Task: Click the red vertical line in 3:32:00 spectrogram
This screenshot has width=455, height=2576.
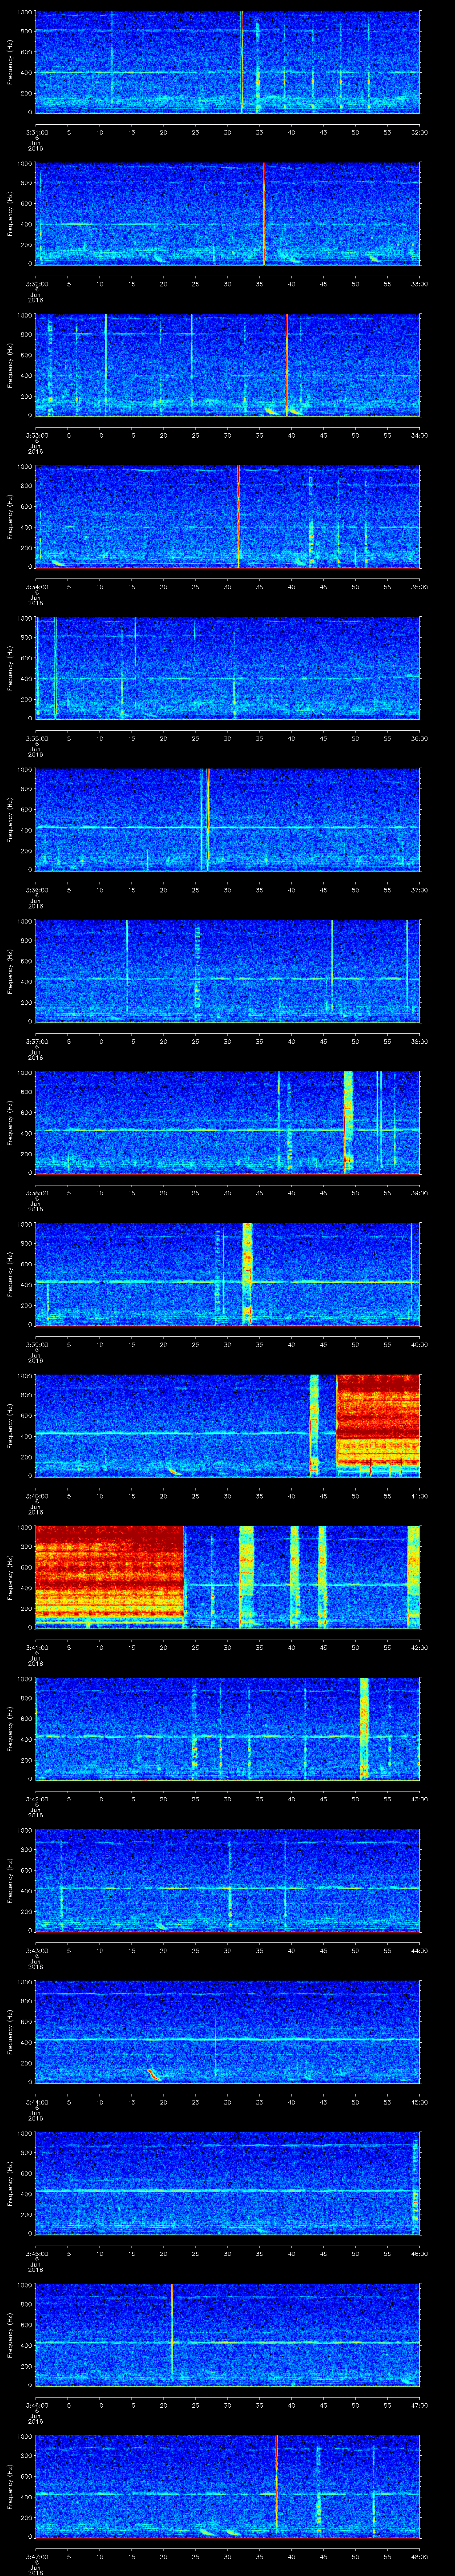Action: pos(264,213)
